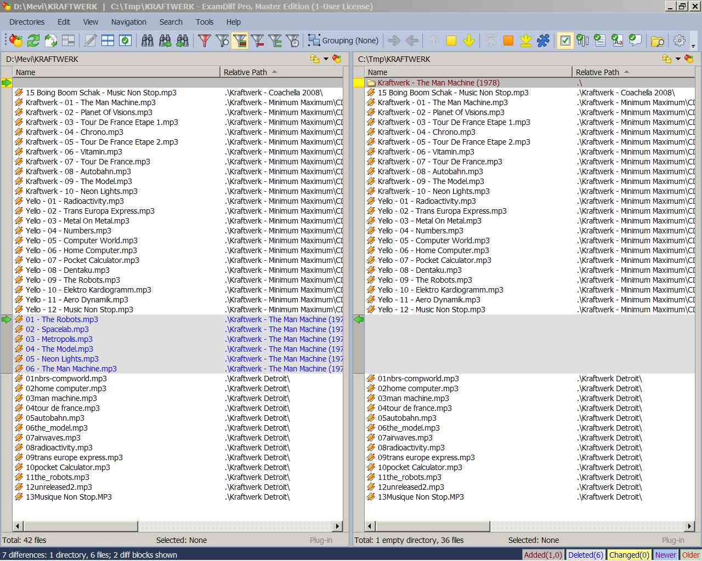The height and width of the screenshot is (561, 702).
Task: Toggle the highlighted differences-only funnel filter
Action: click(x=240, y=41)
